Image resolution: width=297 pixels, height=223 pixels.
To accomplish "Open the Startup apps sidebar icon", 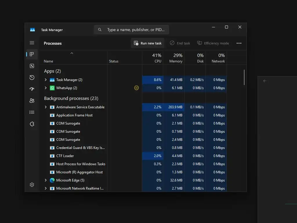I will pos(32,89).
